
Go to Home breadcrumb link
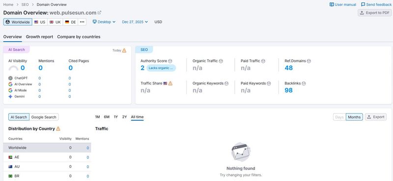coord(8,4)
